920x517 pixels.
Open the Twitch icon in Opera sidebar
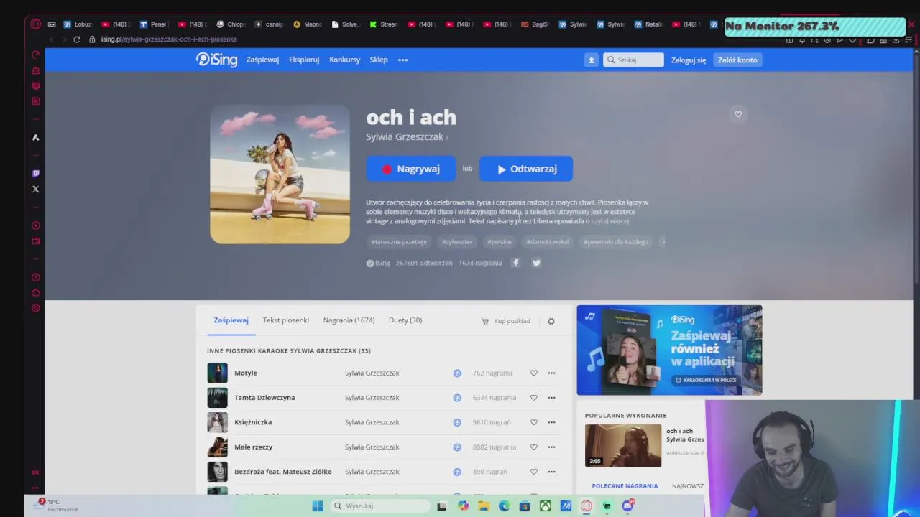click(35, 174)
